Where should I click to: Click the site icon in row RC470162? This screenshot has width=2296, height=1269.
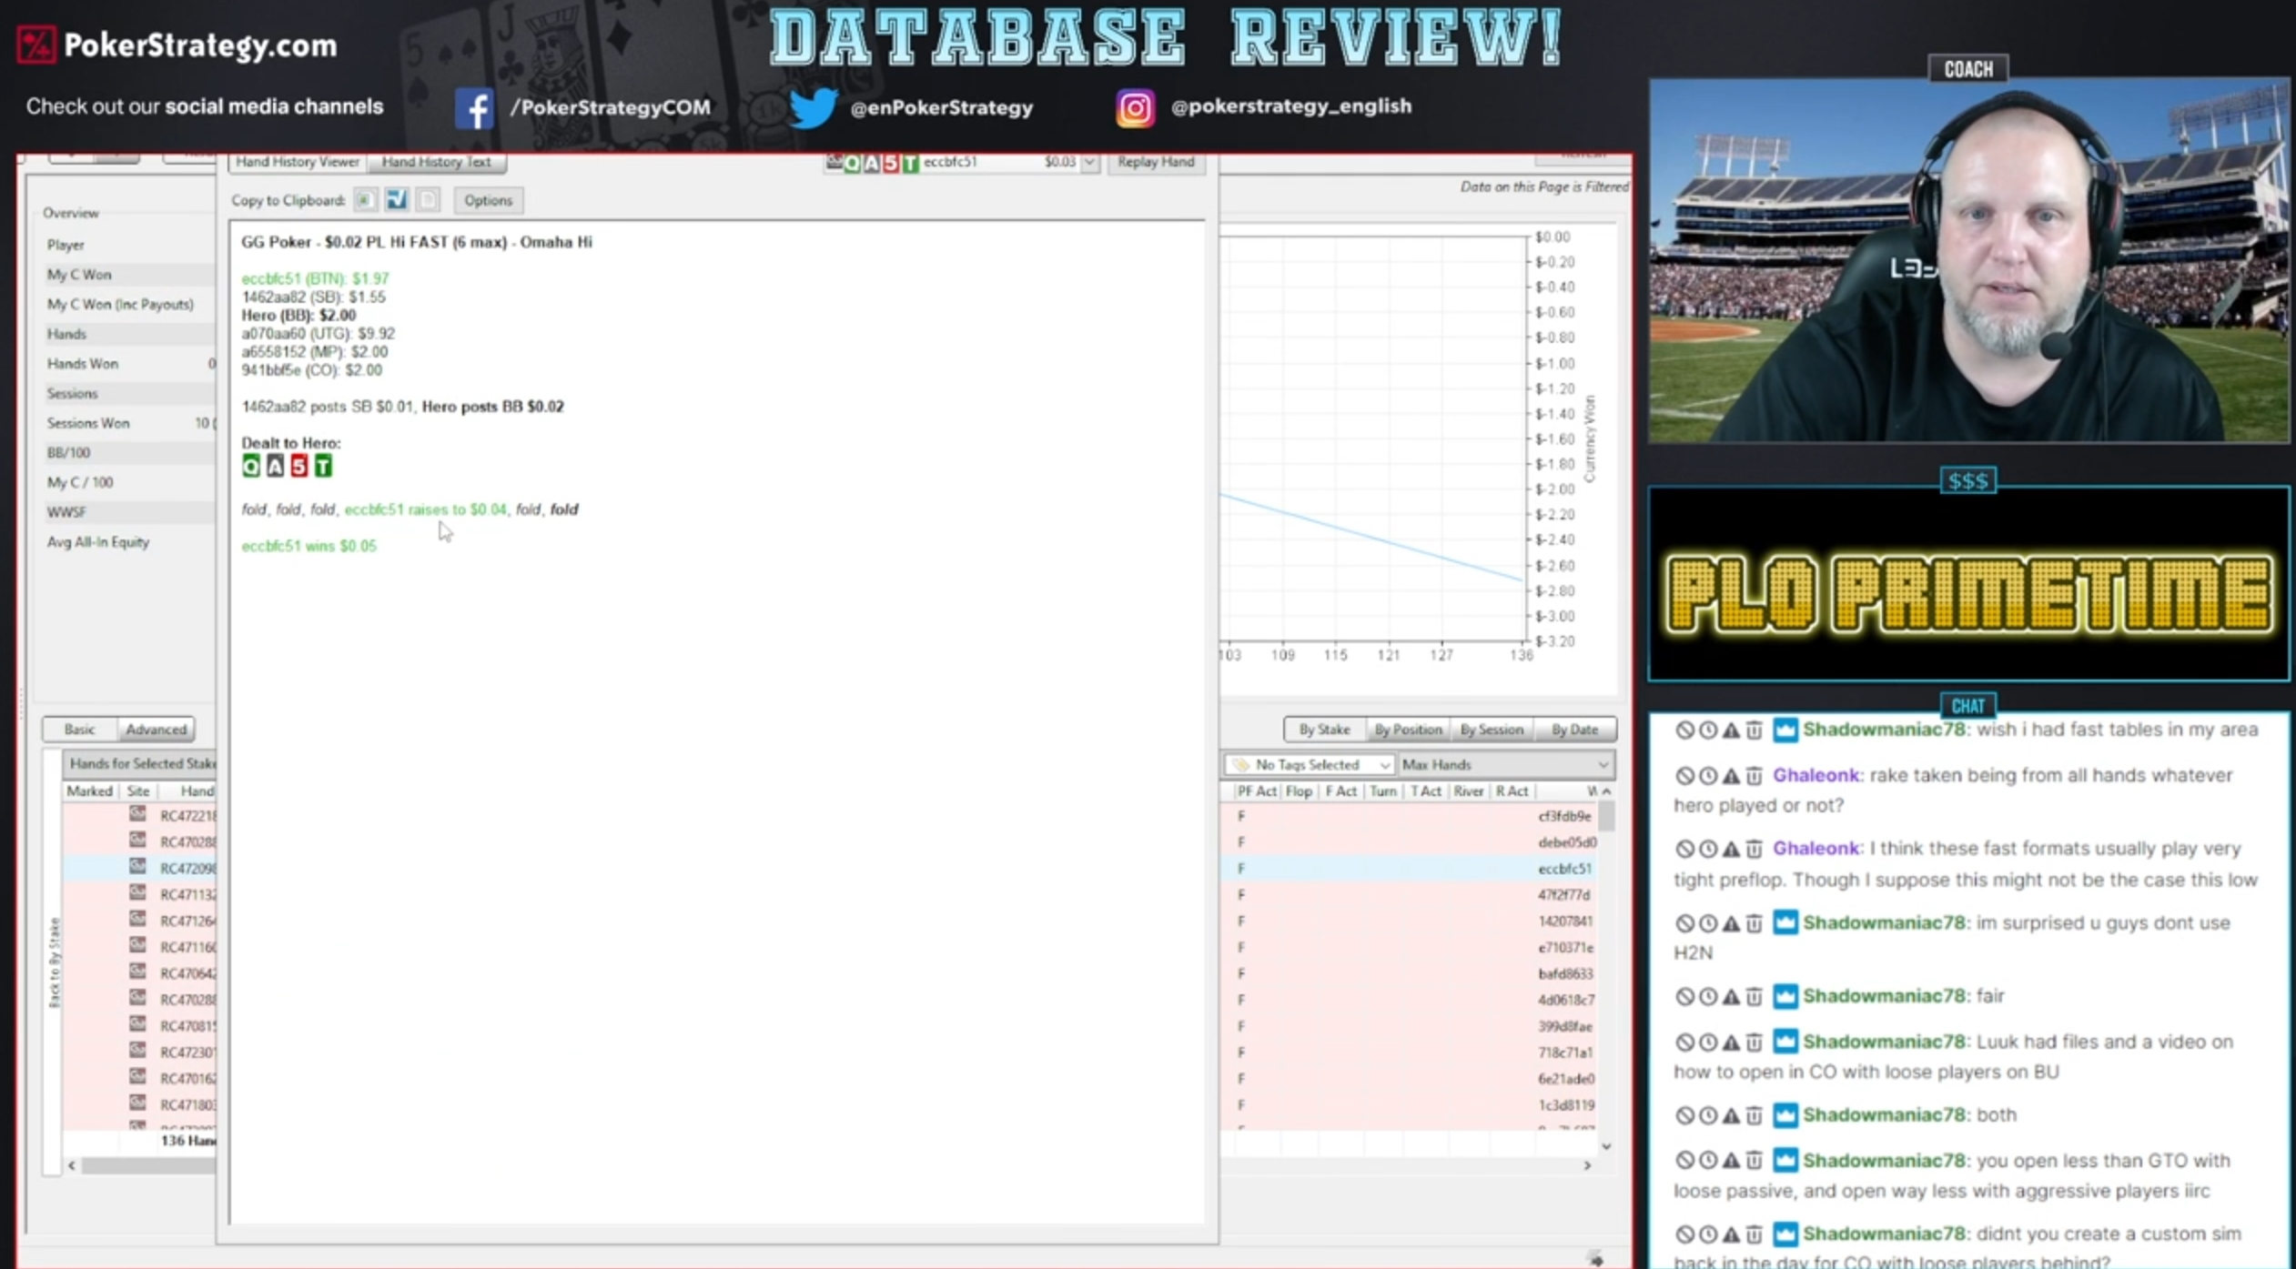pos(137,1077)
